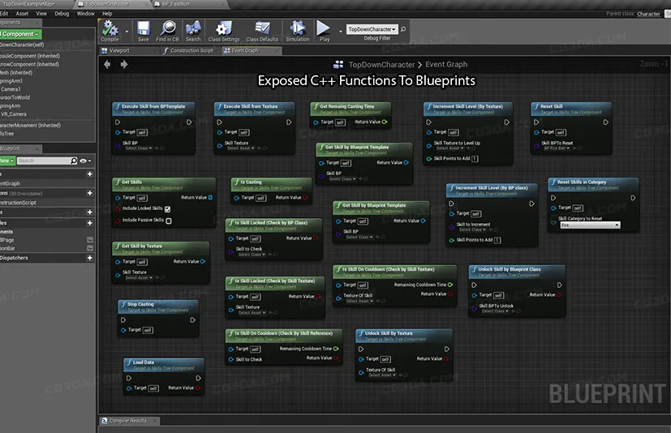Navigate forward with right graph arrow

point(123,64)
